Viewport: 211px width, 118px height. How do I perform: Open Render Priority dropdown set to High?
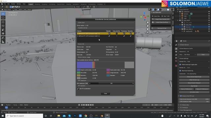click(198, 62)
